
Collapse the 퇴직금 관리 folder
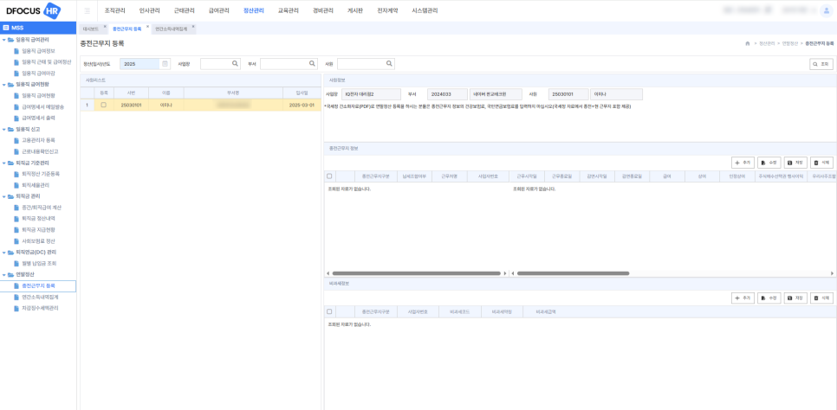4,196
